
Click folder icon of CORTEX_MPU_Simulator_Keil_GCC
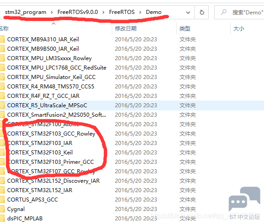(x=2, y=77)
